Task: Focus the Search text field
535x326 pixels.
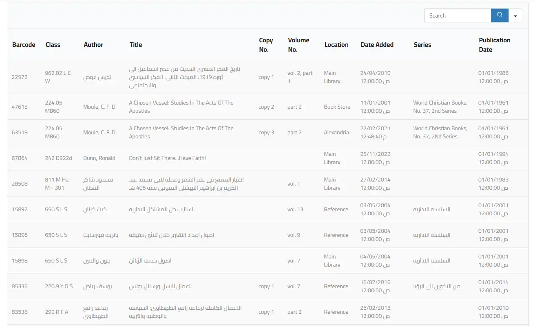Action: pyautogui.click(x=458, y=15)
